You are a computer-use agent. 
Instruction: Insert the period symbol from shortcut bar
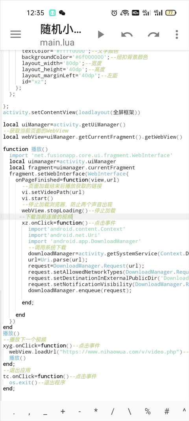[14, 411]
